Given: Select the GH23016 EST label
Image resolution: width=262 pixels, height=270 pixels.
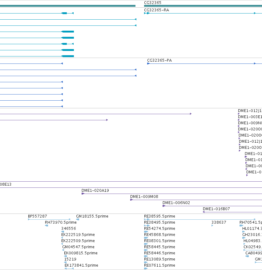Looking at the screenshot, I should (252, 235).
